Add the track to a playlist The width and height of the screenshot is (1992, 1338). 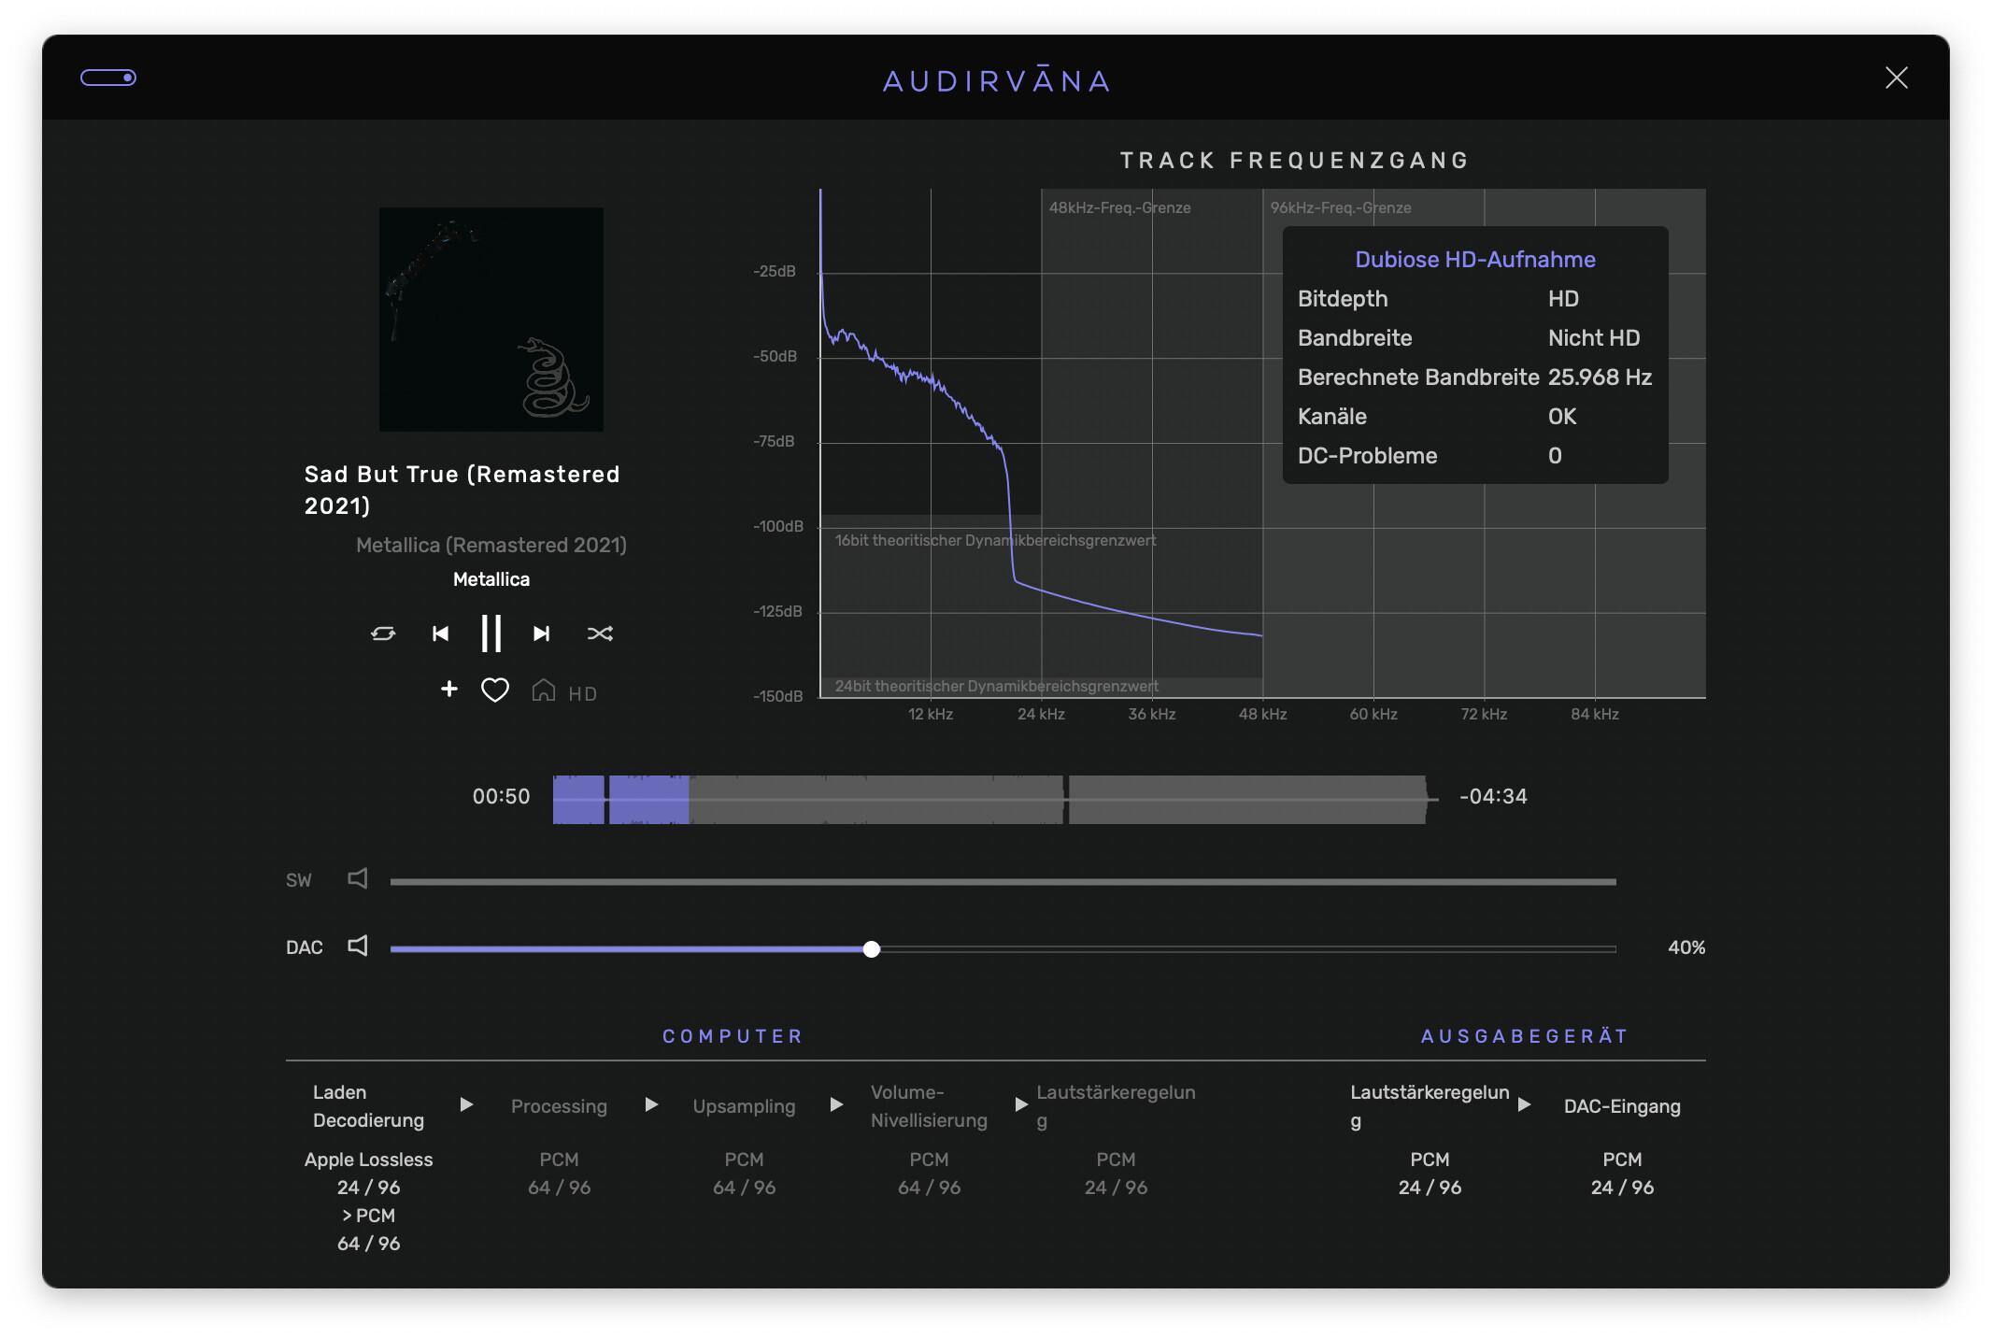point(449,690)
